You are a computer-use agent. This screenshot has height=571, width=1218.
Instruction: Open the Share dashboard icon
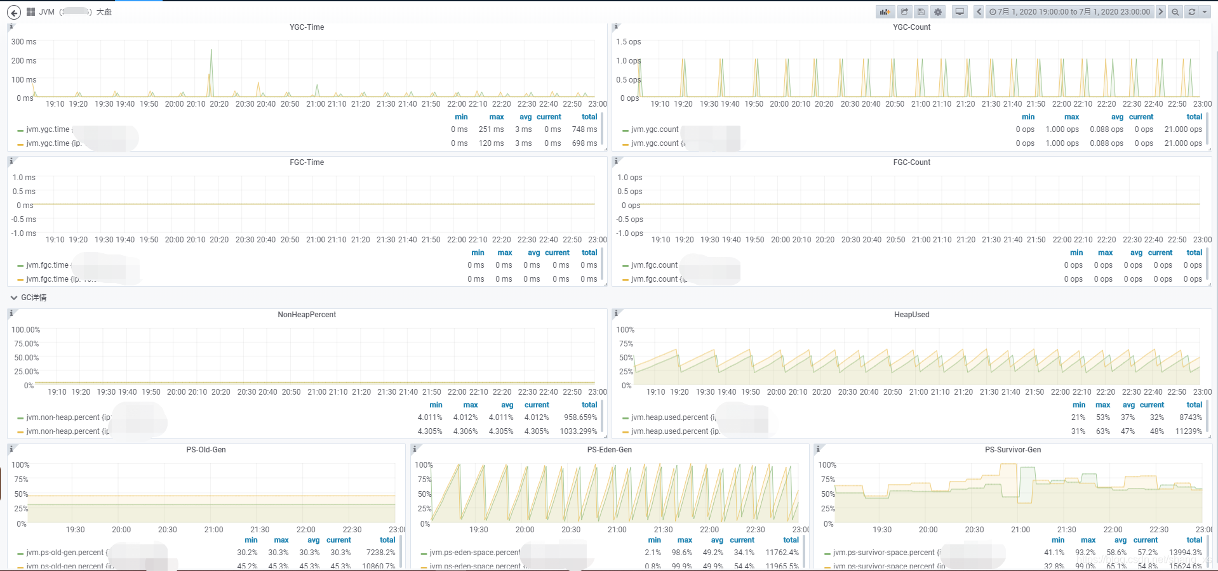(905, 12)
